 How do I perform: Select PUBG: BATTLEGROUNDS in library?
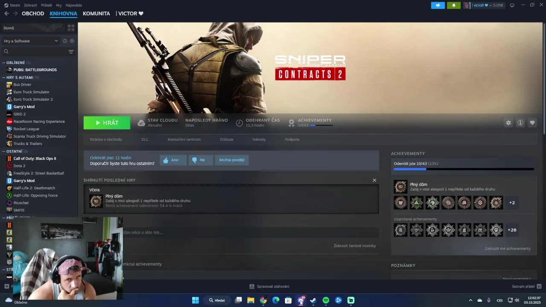(35, 70)
